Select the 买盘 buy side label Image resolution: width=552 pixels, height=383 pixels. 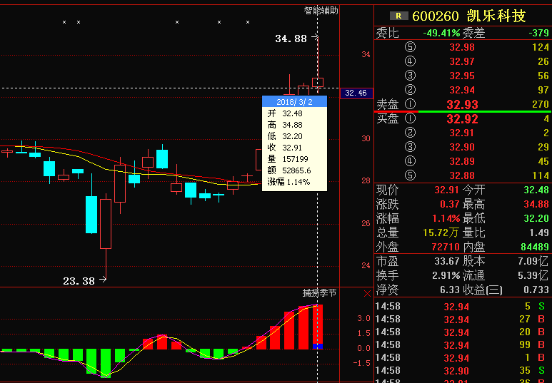coord(388,119)
